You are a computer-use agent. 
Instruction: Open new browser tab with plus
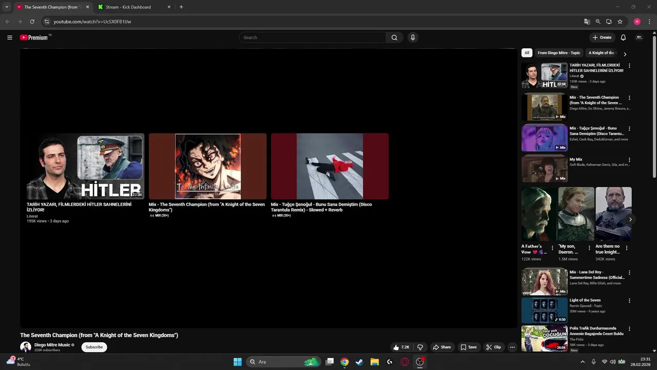(x=181, y=7)
